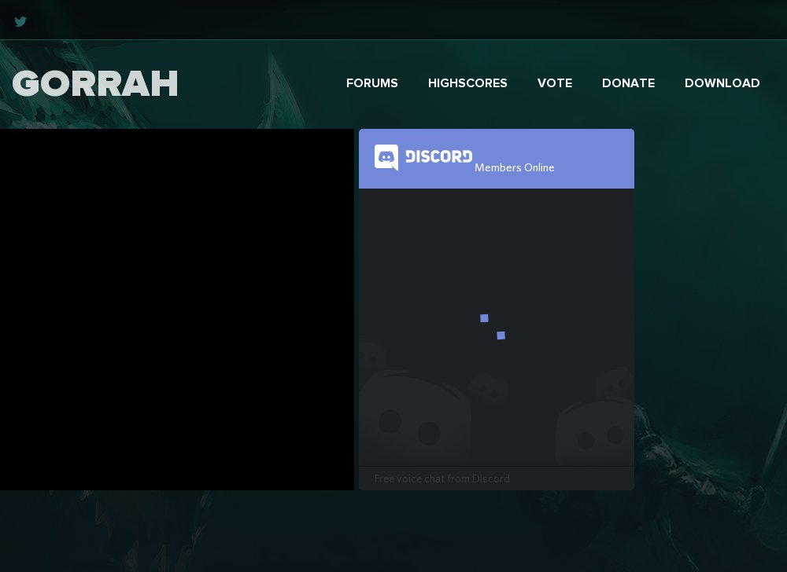Click Free voice chat from Discord text
This screenshot has width=787, height=572.
tap(442, 478)
